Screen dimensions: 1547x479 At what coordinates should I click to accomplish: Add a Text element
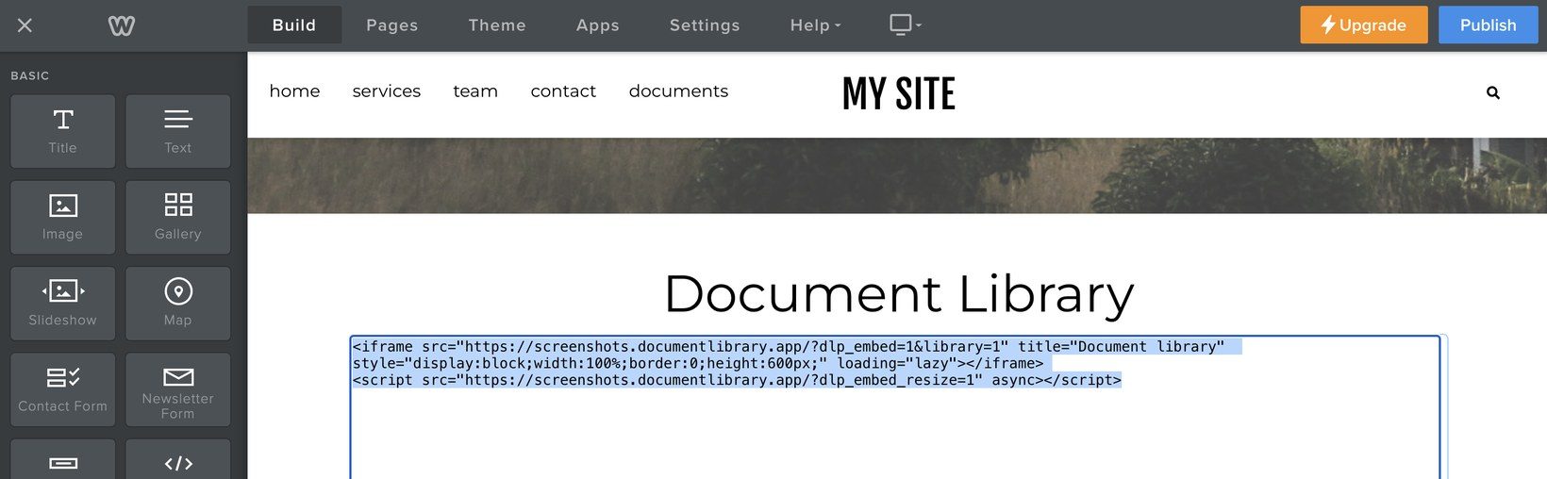point(178,131)
